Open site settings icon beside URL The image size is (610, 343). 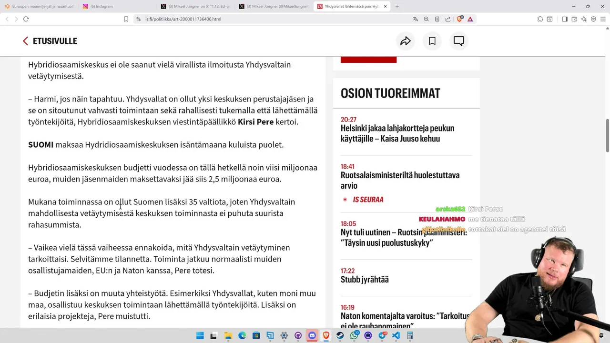point(138,19)
